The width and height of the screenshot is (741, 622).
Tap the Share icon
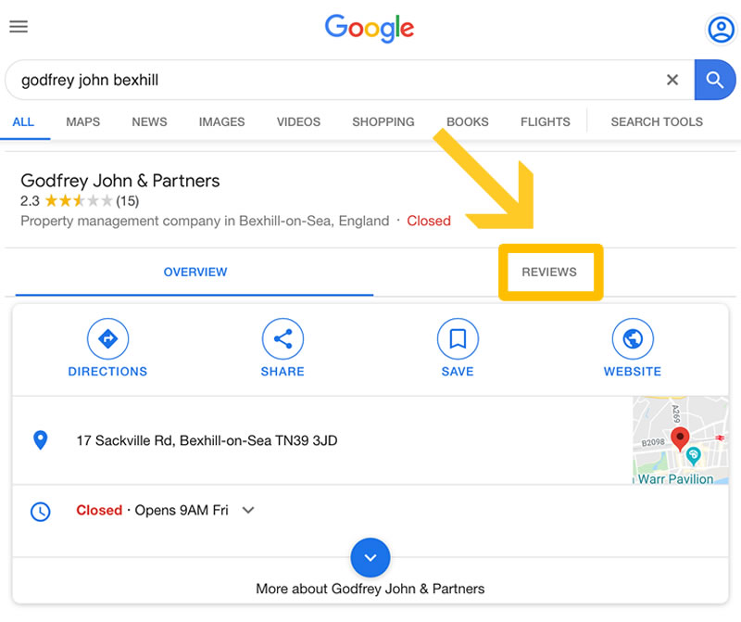click(283, 338)
